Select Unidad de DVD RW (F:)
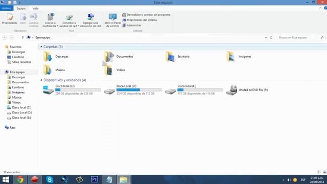The width and height of the screenshot is (327, 184). pos(247,90)
